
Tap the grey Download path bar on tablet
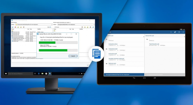(165, 75)
